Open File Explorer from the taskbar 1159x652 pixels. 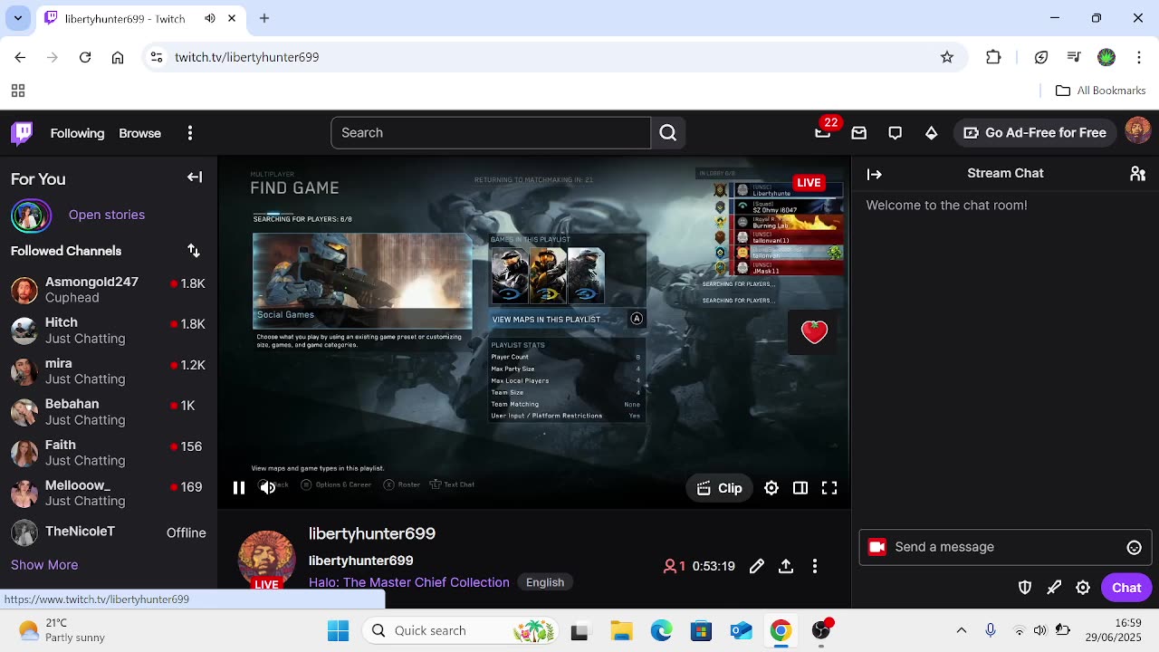(621, 631)
